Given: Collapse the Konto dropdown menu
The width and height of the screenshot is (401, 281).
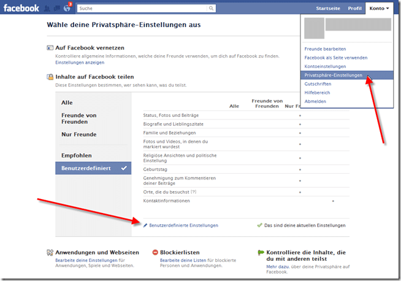Looking at the screenshot, I should pos(379,8).
